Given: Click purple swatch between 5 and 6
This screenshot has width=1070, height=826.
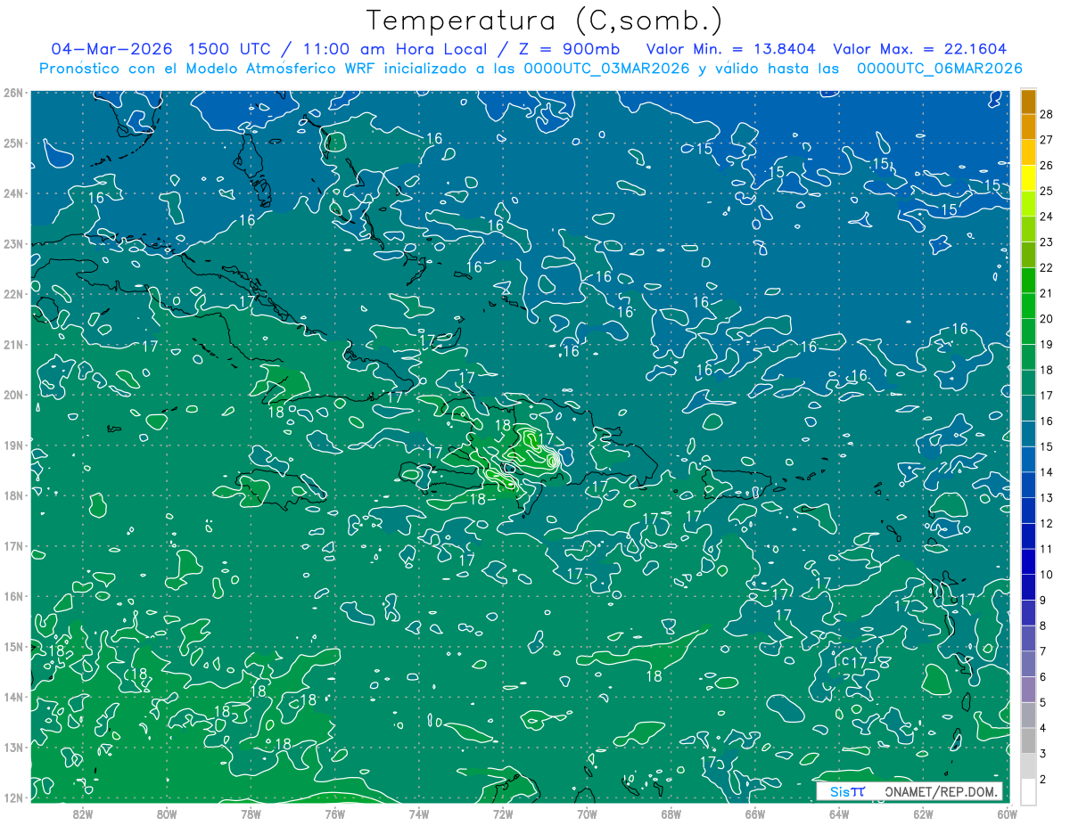Looking at the screenshot, I should coord(1028,689).
